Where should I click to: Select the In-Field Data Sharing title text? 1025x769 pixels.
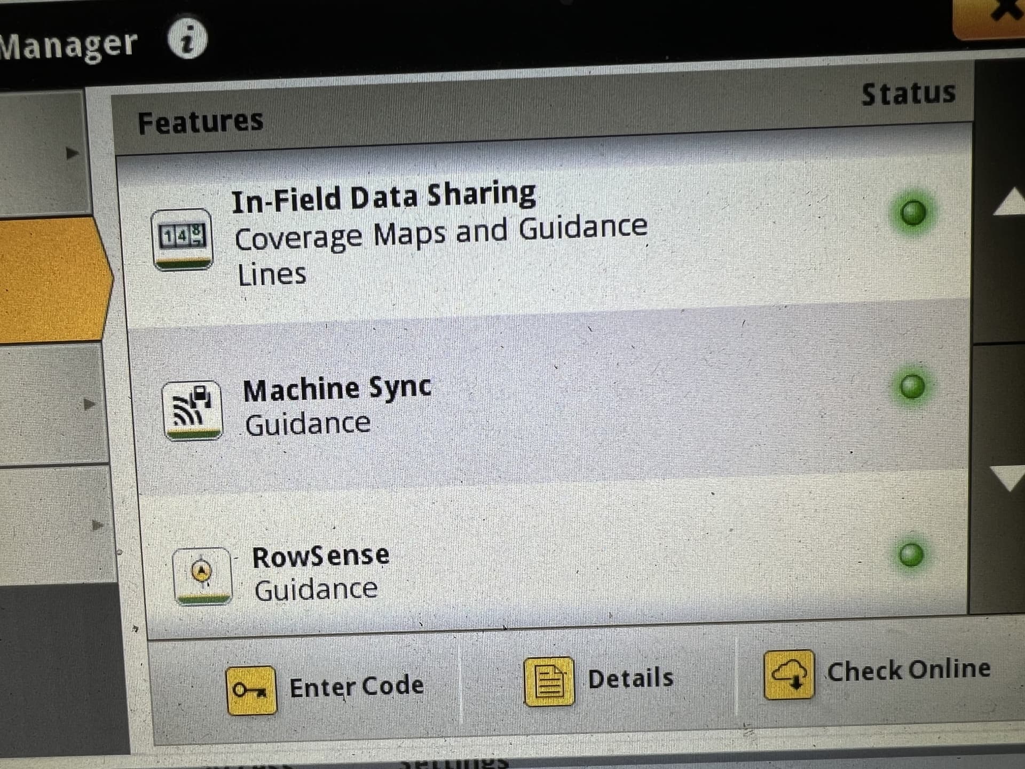[383, 197]
